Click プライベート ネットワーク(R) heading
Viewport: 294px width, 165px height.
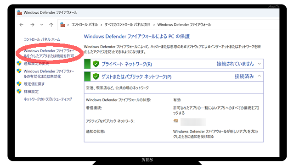coord(127,64)
